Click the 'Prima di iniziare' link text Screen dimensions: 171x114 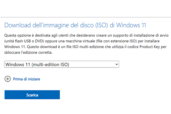27,79
